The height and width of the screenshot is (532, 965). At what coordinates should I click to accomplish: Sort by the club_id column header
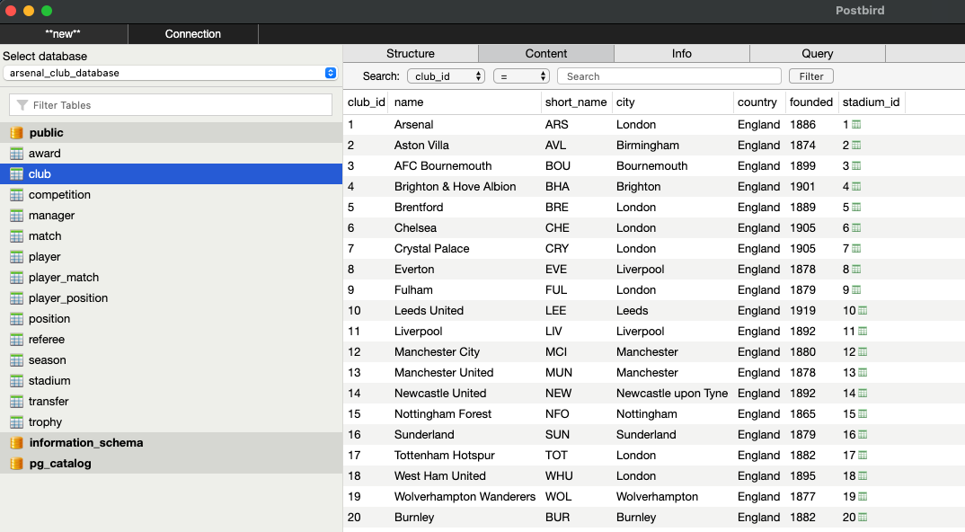point(367,102)
